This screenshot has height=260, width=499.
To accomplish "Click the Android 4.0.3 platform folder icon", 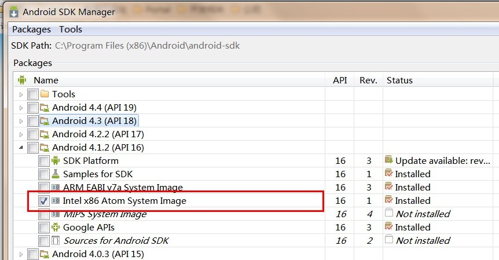I will click(45, 254).
